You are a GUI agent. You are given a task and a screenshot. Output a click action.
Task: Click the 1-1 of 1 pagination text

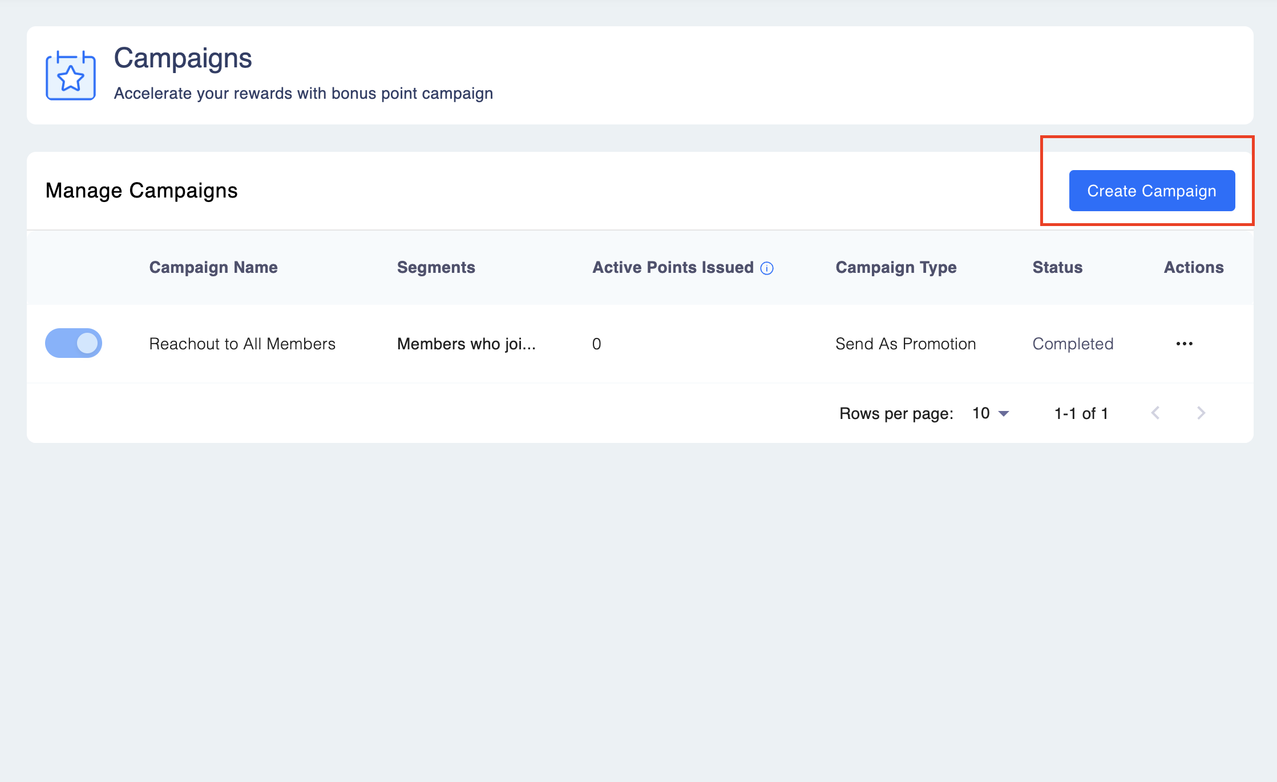pyautogui.click(x=1081, y=413)
